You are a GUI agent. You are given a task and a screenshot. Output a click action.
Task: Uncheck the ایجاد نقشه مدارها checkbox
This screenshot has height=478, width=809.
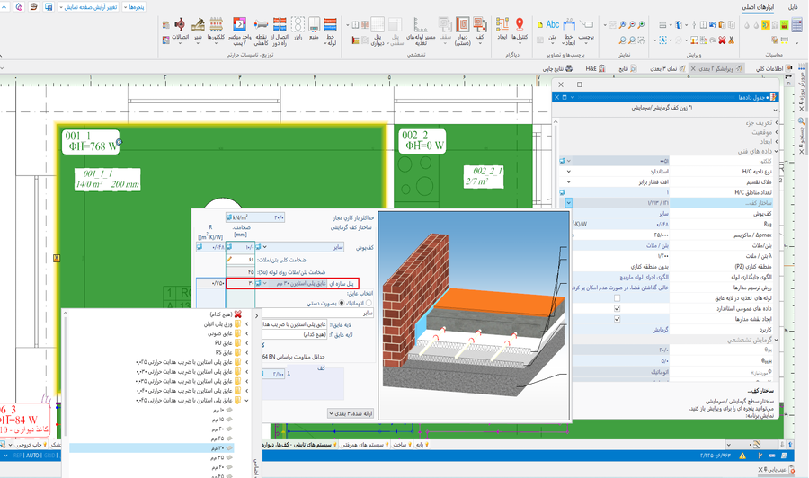tap(617, 319)
